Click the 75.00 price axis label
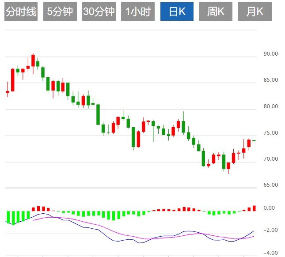285x257 pixels. tap(271, 133)
